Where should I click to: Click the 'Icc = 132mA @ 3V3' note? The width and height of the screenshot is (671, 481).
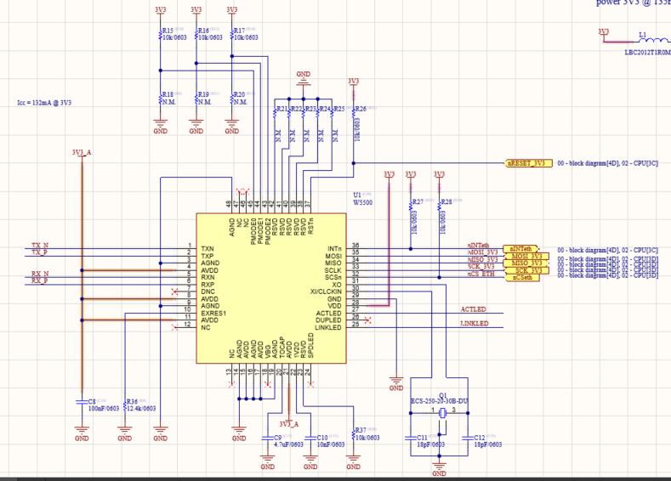44,103
